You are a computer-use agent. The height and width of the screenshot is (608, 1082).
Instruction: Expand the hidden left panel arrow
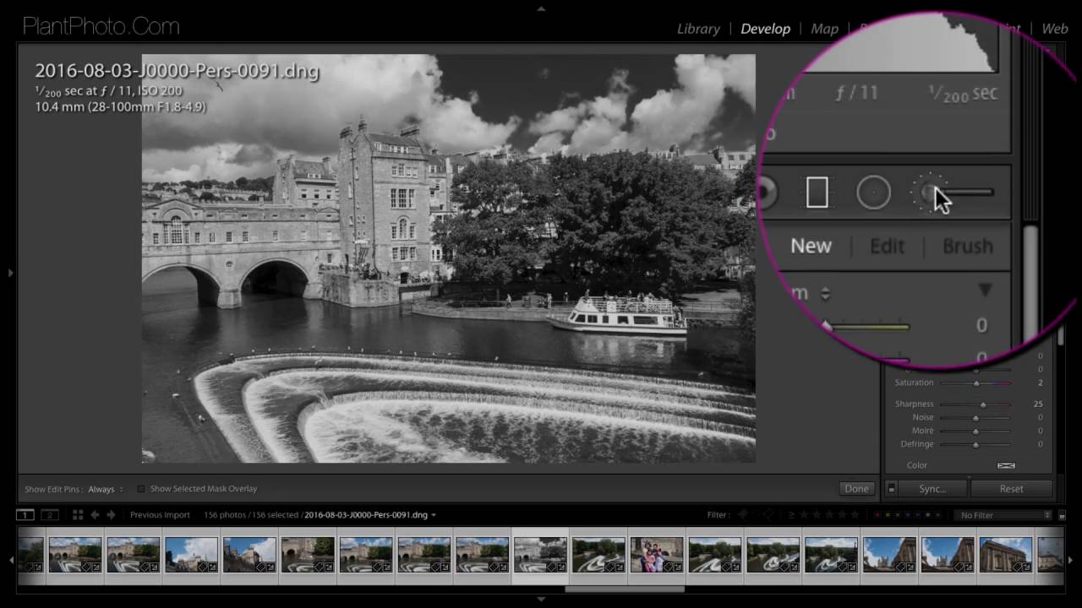(10, 273)
